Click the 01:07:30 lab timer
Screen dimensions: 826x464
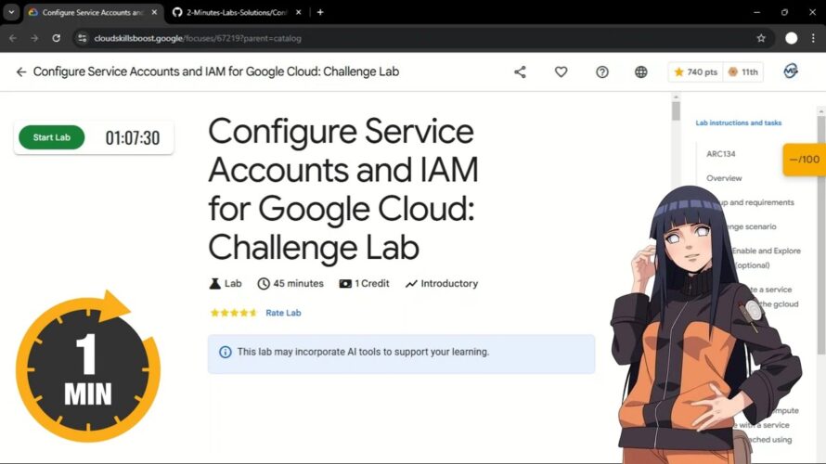(133, 138)
